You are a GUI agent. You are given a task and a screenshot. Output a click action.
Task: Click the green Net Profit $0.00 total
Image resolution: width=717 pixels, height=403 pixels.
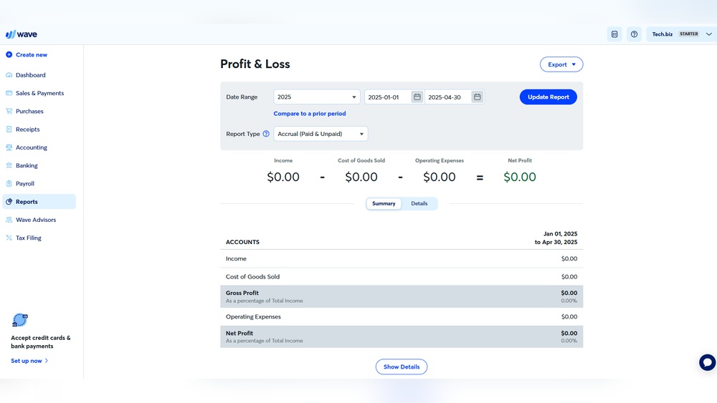(x=519, y=177)
